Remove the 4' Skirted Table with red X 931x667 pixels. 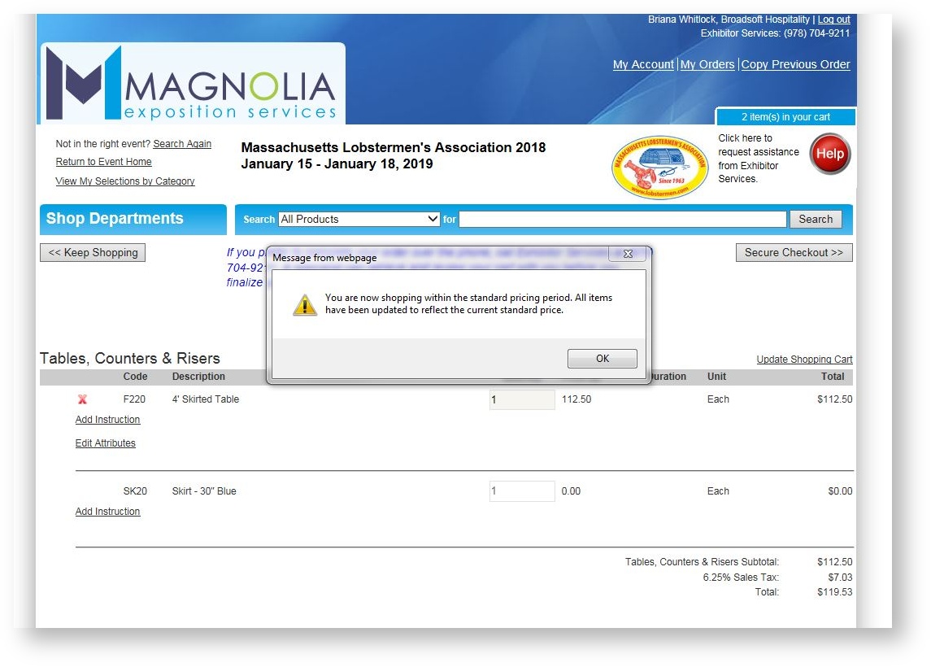coord(82,399)
